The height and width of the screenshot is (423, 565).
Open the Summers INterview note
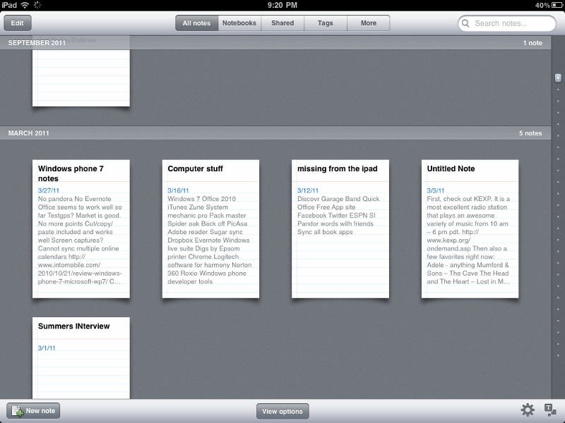point(81,356)
